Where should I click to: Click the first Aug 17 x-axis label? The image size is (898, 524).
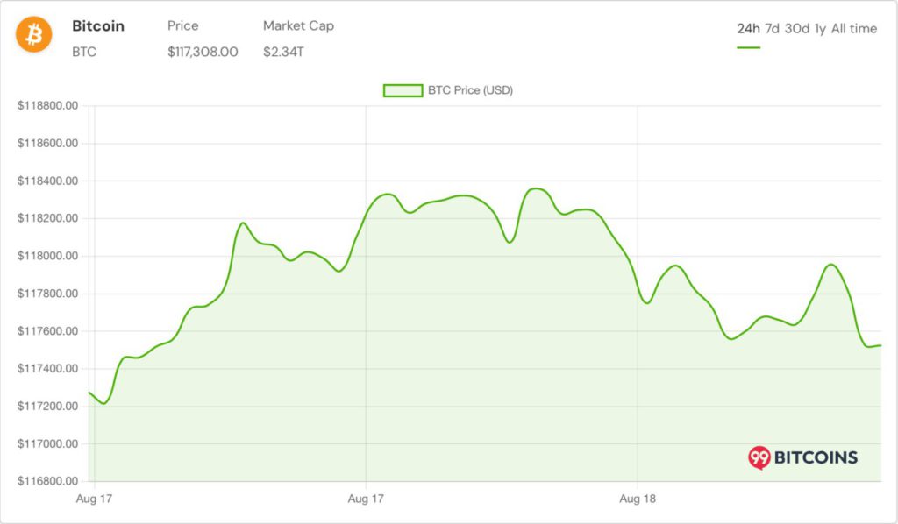click(x=96, y=499)
